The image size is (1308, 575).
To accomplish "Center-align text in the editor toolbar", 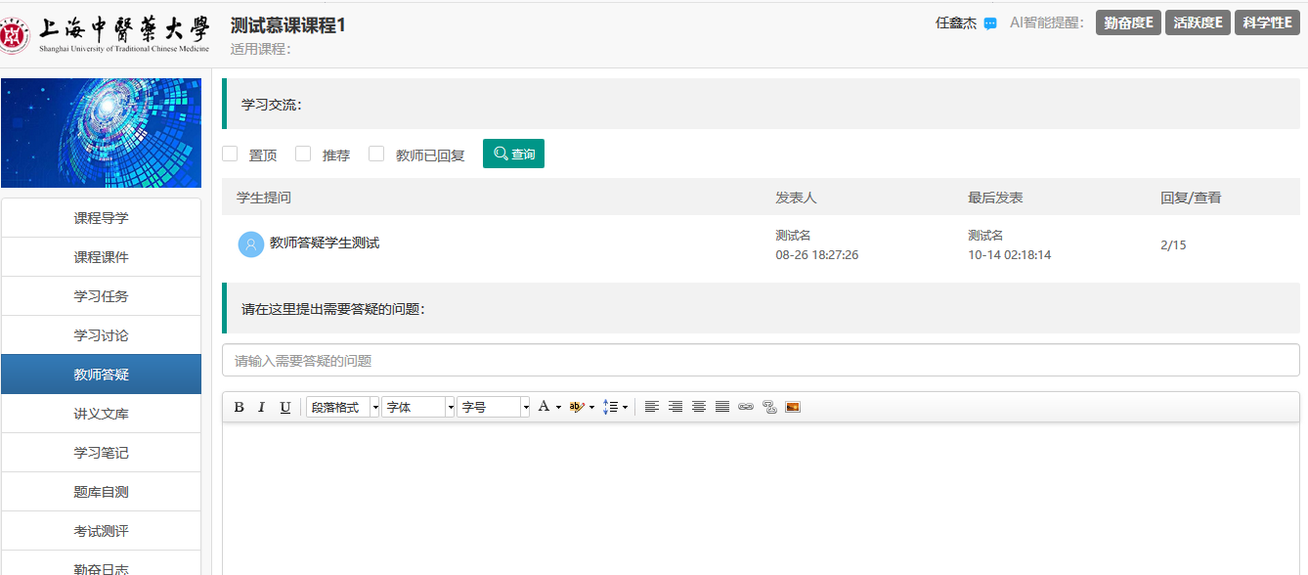I will pos(699,407).
